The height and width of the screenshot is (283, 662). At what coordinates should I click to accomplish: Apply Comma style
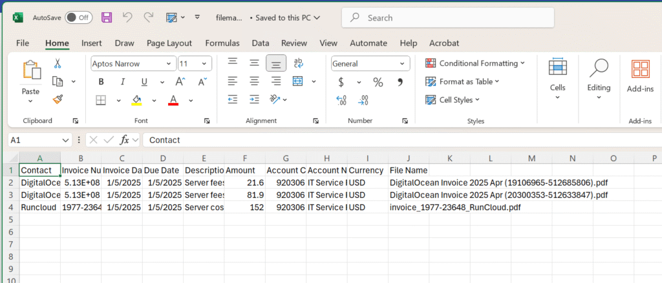[400, 82]
